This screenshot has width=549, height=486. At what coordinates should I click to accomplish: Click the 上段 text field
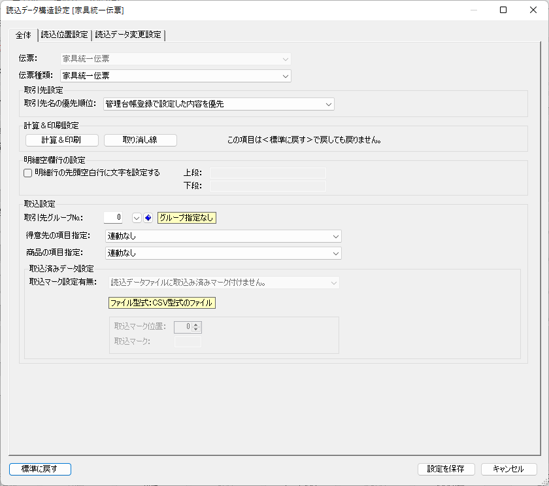click(x=268, y=173)
